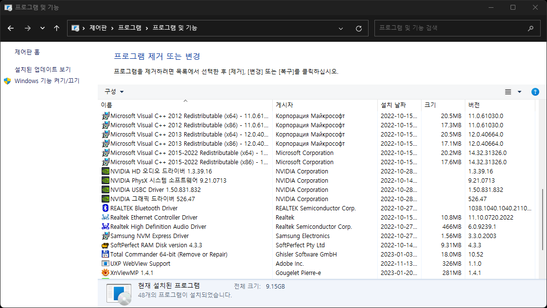
Task: Select Samsung NVM Express Driver icon
Action: (x=106, y=236)
